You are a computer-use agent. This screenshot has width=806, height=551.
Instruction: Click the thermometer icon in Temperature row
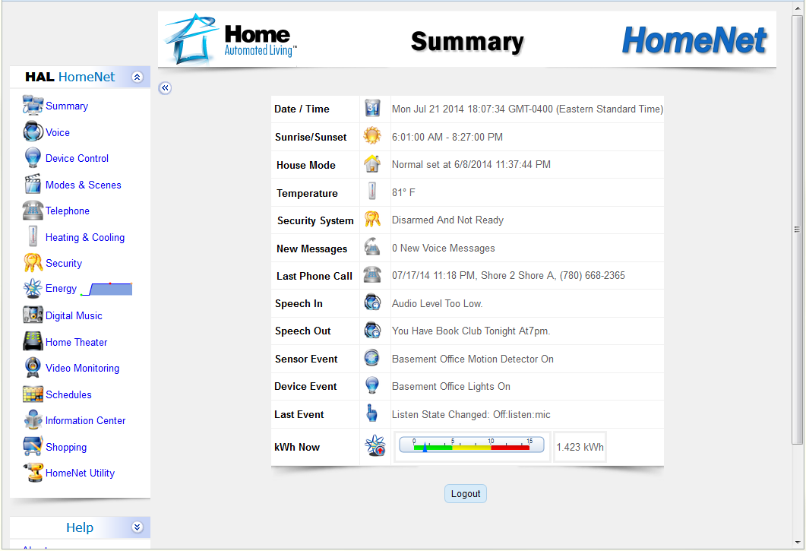click(372, 192)
